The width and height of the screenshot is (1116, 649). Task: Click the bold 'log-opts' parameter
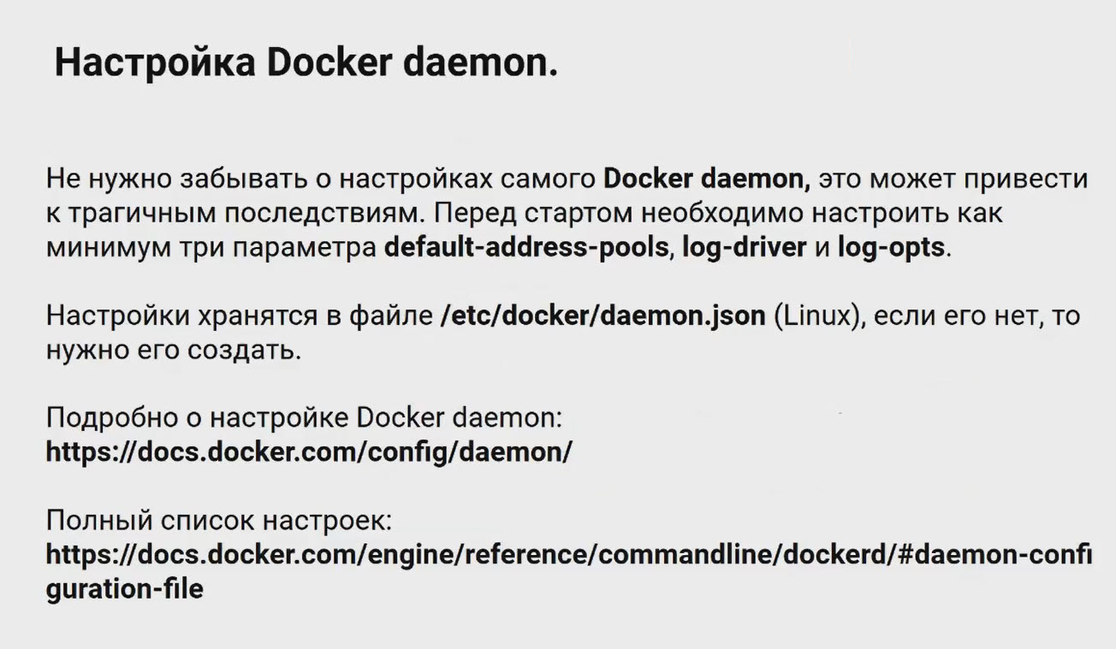(x=890, y=248)
